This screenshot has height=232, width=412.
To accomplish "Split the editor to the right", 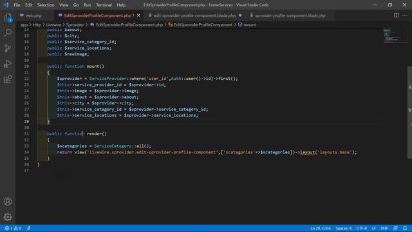I will (x=396, y=15).
